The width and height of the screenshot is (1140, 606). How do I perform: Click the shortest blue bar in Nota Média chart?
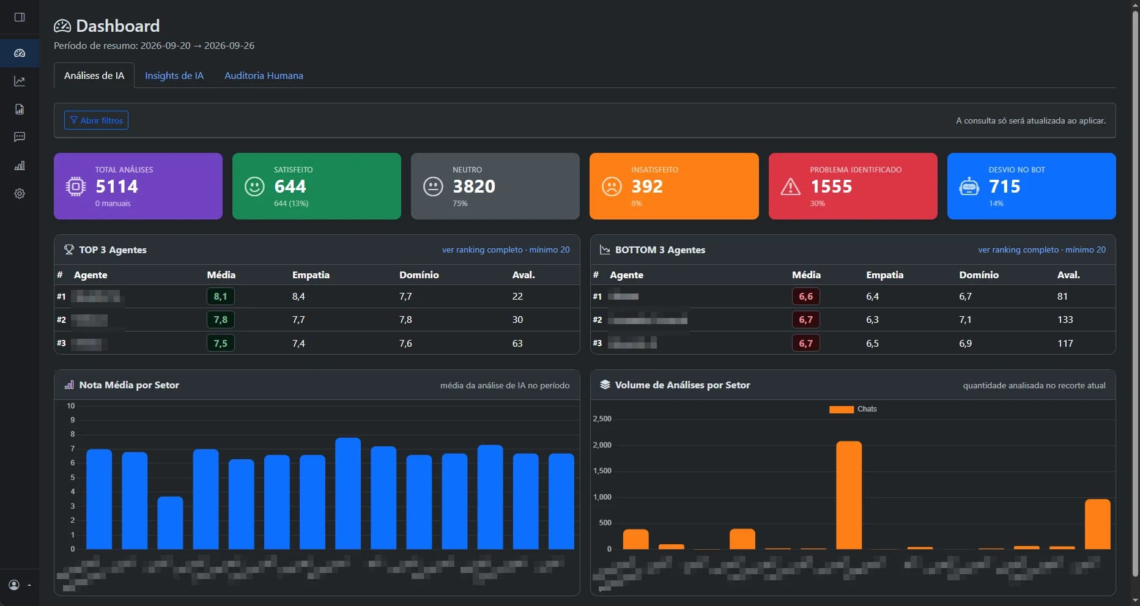(170, 523)
